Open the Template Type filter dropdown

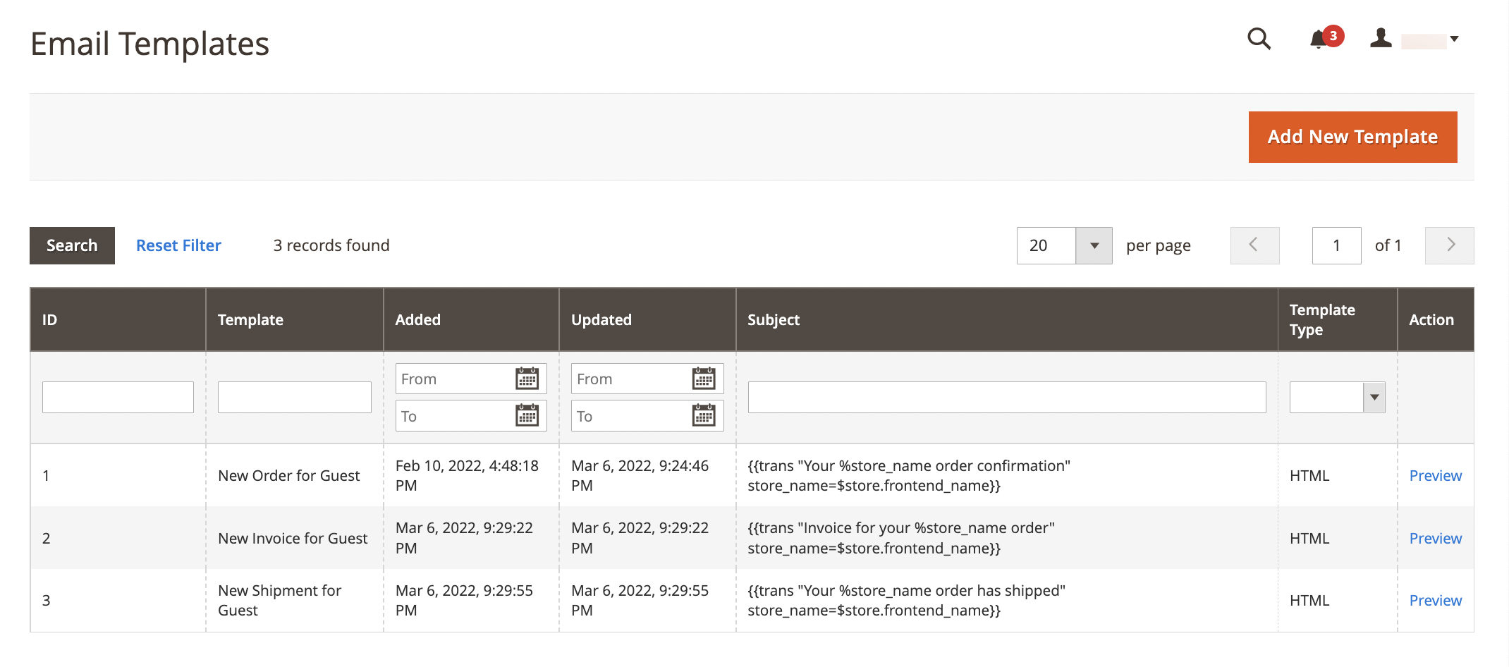coord(1372,397)
